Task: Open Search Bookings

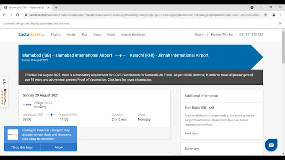Action: [133, 34]
